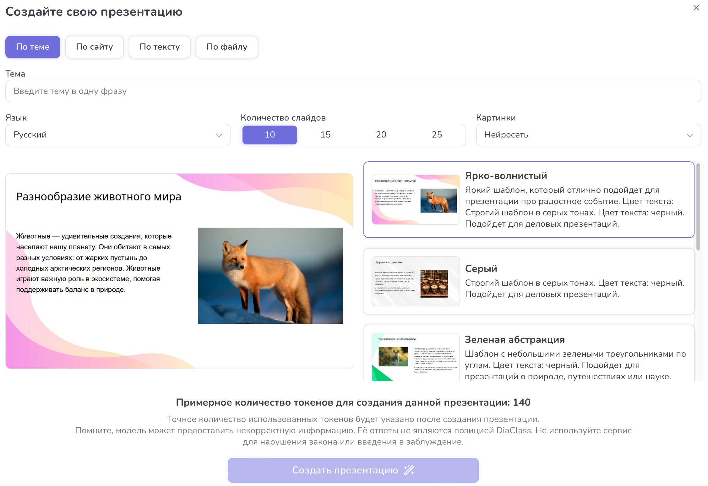The height and width of the screenshot is (486, 708).
Task: Focus the Тема topic input field
Action: pos(353,91)
